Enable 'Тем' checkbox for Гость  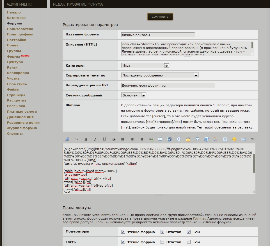point(189,242)
